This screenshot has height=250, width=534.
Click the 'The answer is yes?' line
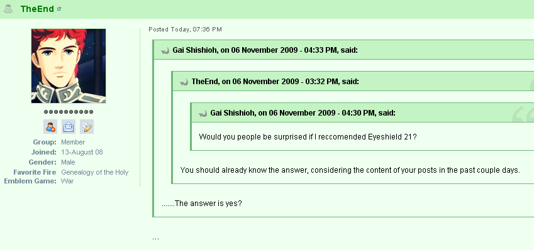(x=202, y=204)
